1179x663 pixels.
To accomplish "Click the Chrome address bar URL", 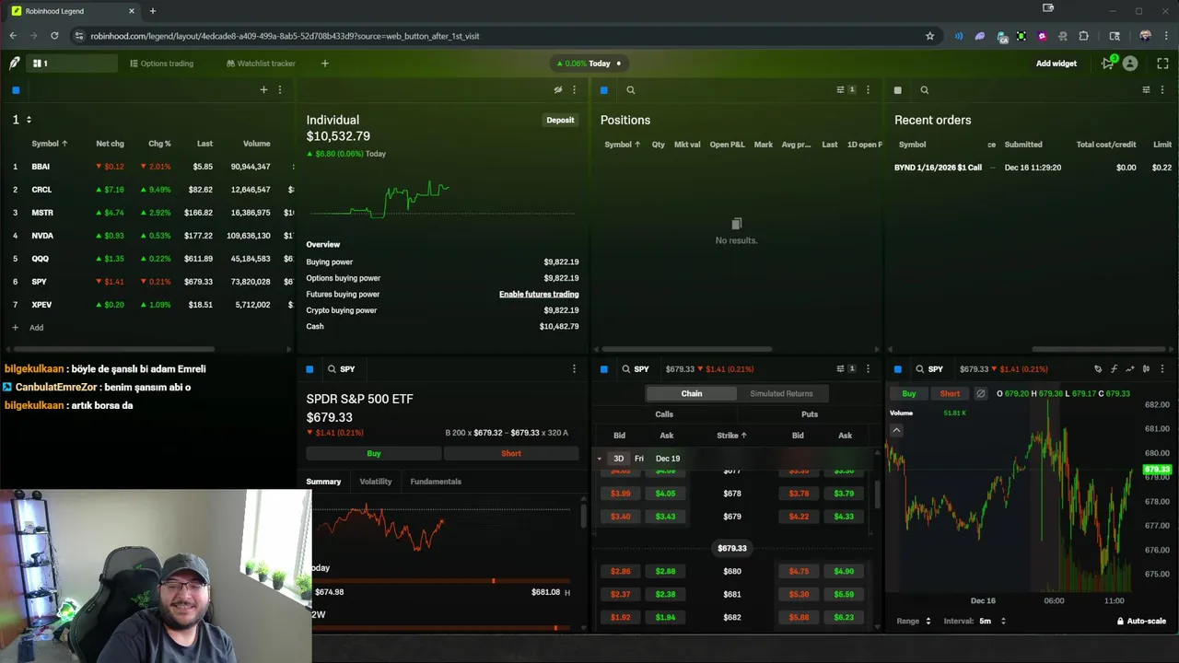I will [285, 36].
